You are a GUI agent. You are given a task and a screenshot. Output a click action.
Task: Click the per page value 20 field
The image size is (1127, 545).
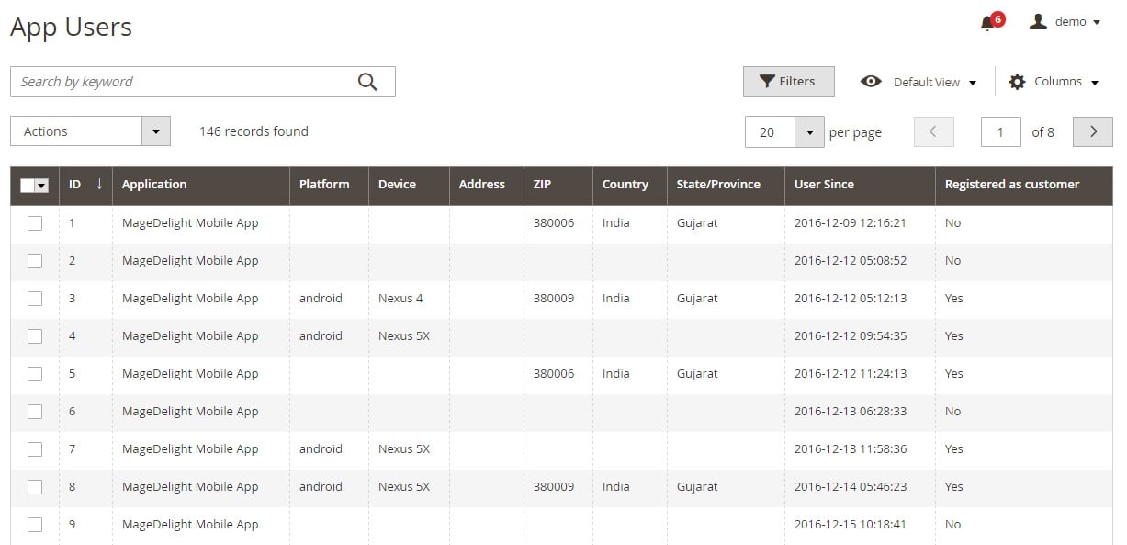click(770, 132)
